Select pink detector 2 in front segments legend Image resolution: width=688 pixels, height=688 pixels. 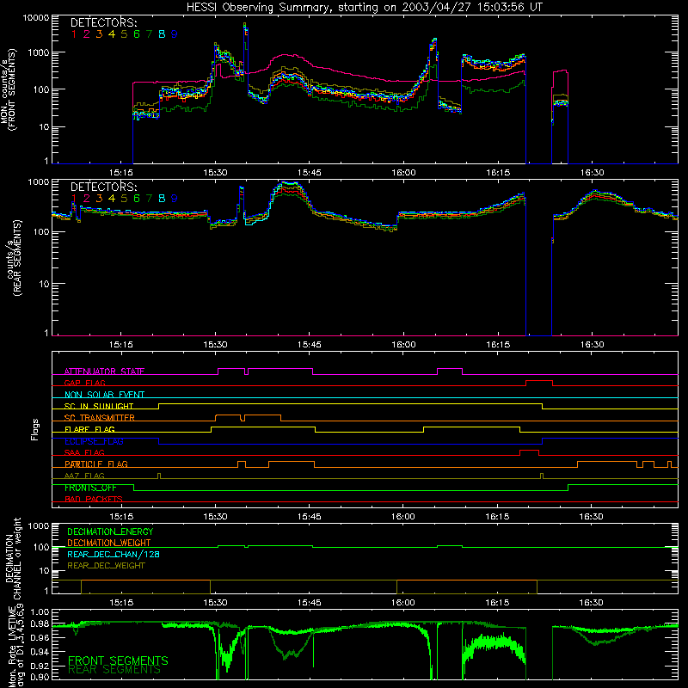(87, 34)
